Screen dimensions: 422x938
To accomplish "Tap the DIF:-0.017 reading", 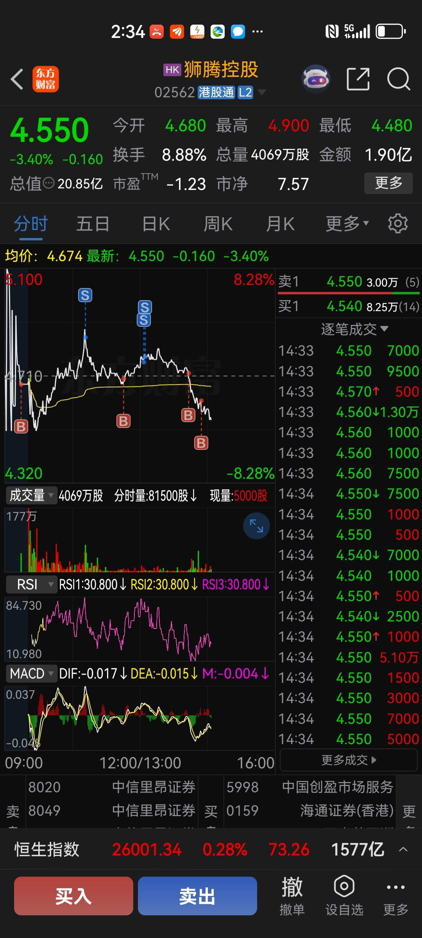I will click(93, 674).
